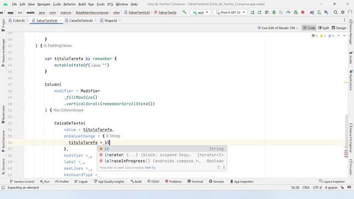Toggle the Resource Manager tool window
The width and height of the screenshot is (354, 199).
(3, 53)
